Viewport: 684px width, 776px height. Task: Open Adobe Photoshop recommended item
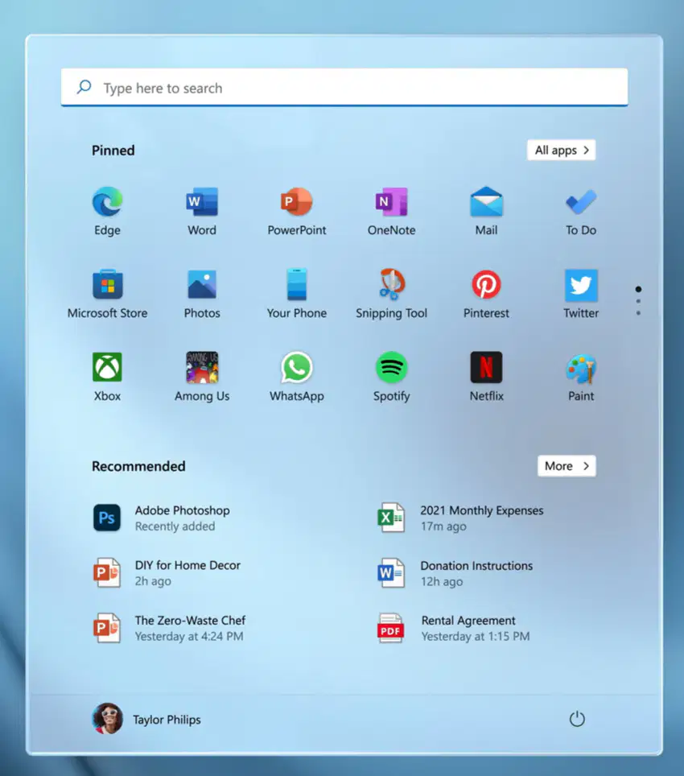point(161,518)
